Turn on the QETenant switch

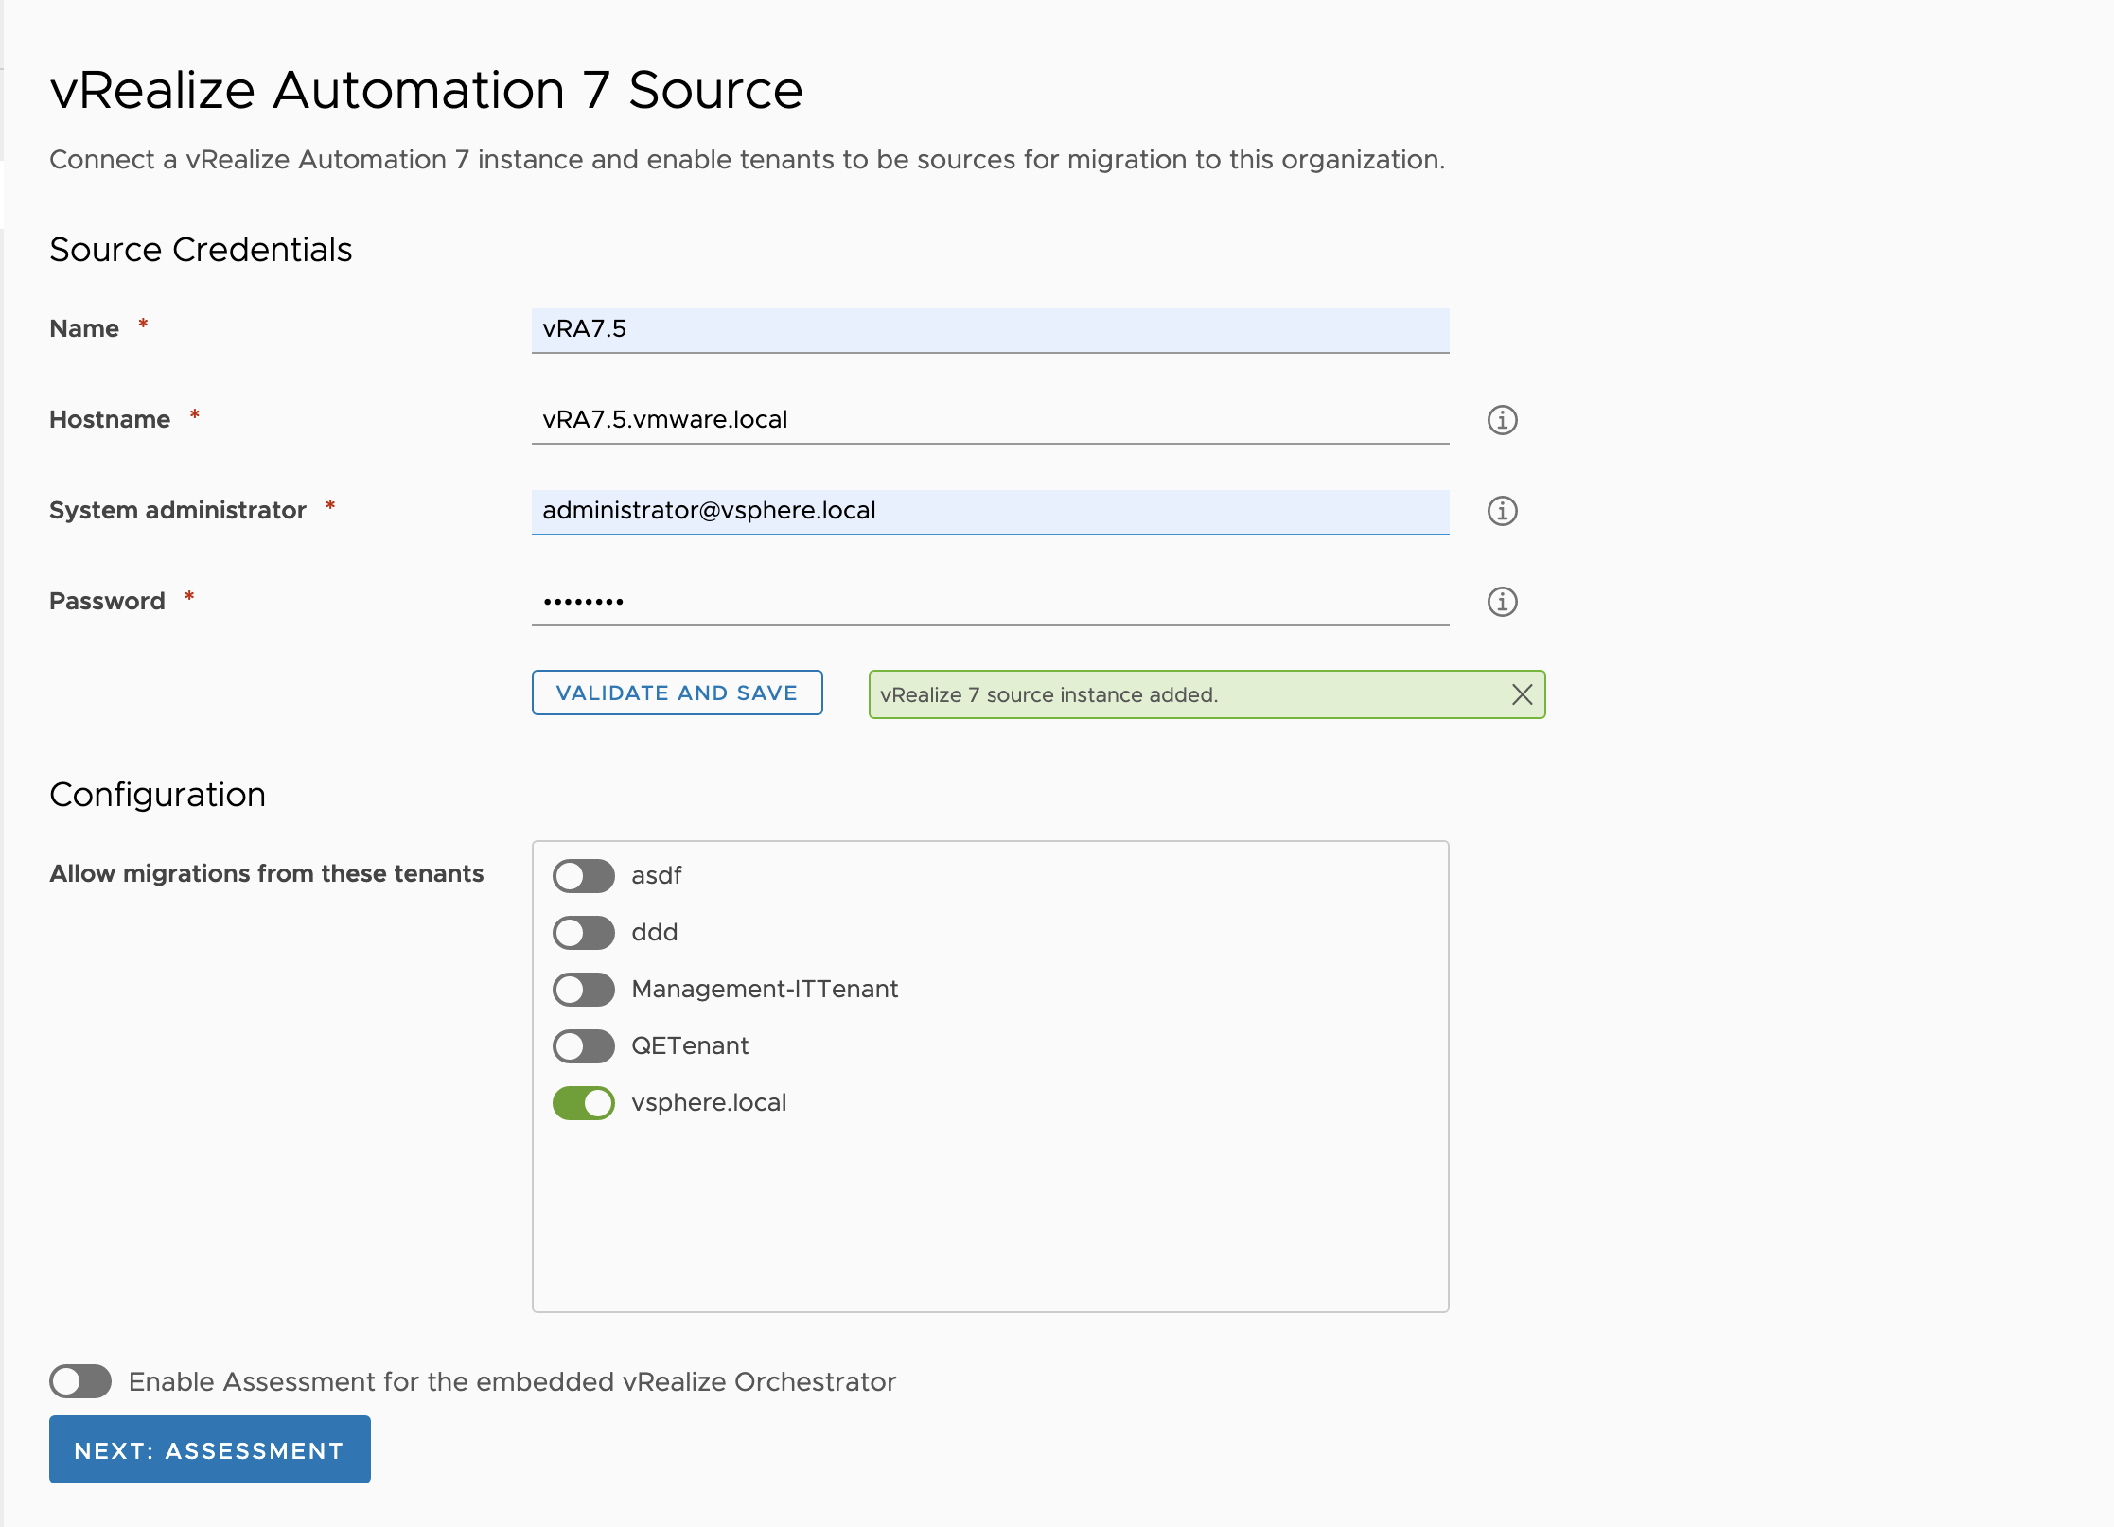click(x=583, y=1046)
